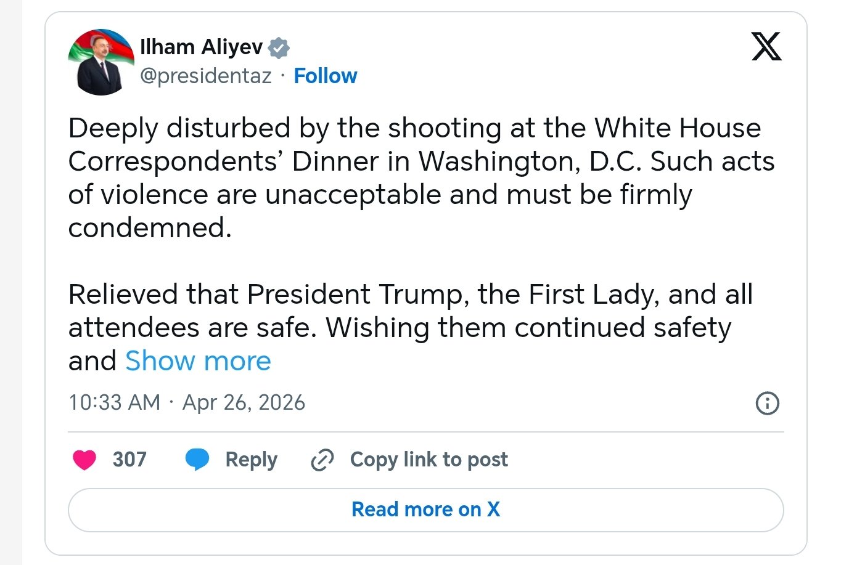The image size is (849, 565).
Task: Click the Reply text label
Action: pos(251,460)
